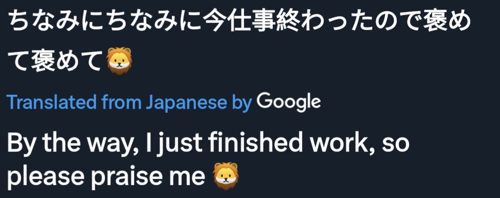Click the word 'by' before the Google logo

pos(241,103)
